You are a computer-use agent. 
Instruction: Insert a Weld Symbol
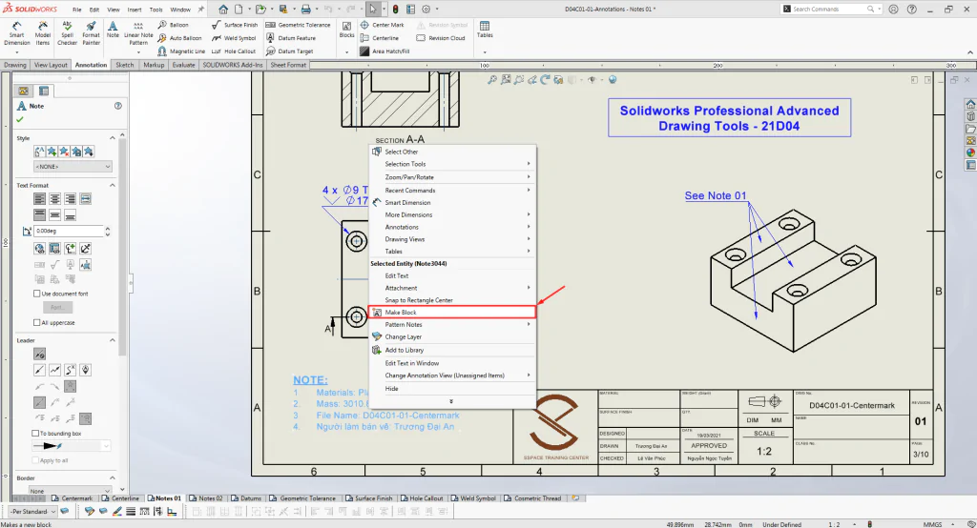[x=234, y=38]
